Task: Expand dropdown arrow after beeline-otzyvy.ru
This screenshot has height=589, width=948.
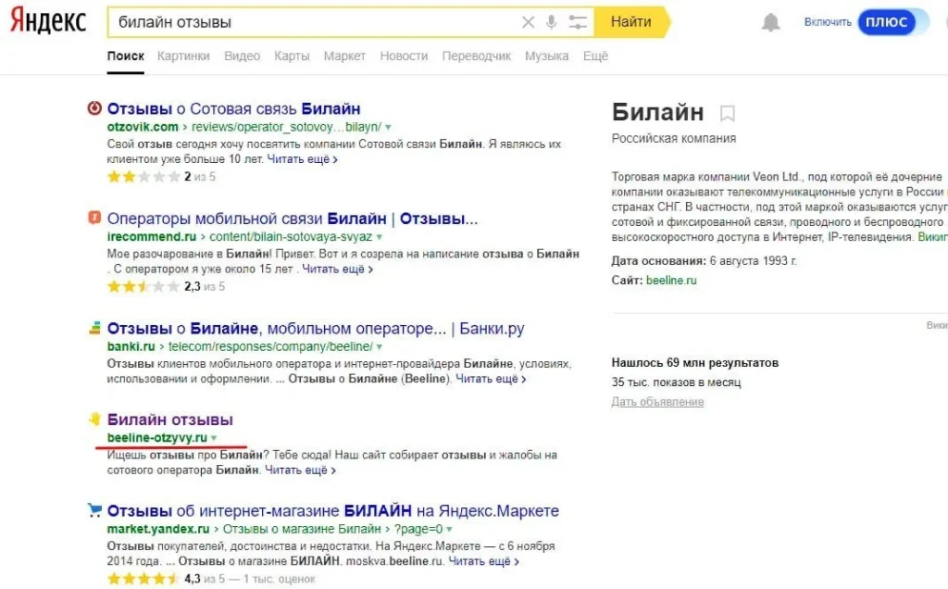Action: coord(214,438)
